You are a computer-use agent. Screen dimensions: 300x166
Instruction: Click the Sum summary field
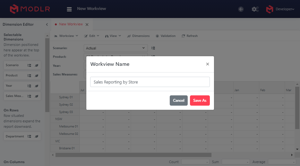236,162
